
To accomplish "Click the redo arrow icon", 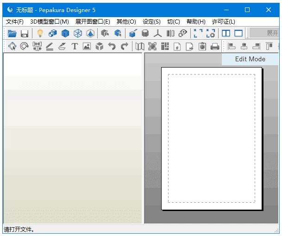I will tap(124, 46).
